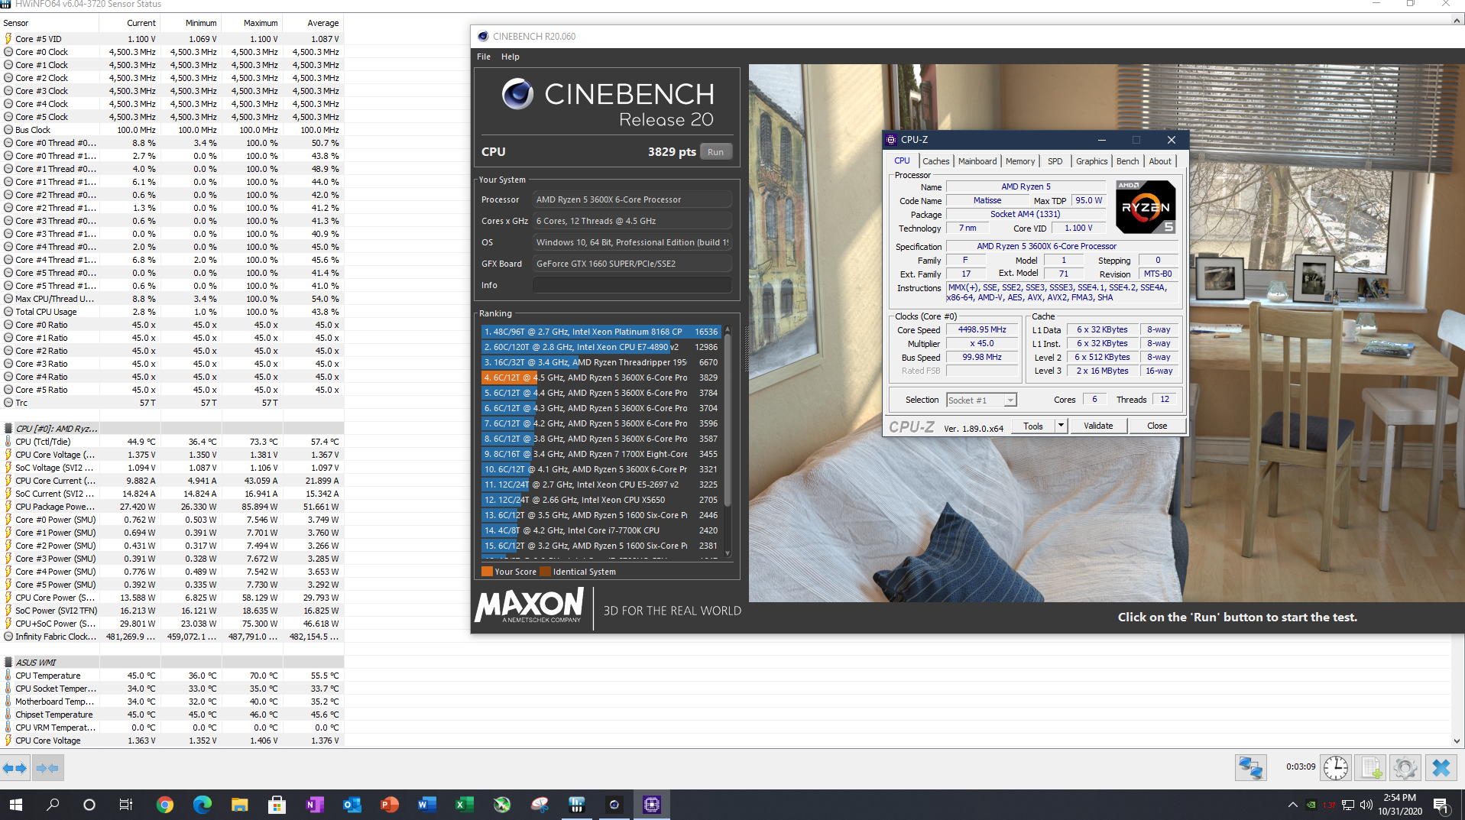
Task: Open PowerPoint from taskbar
Action: 389,805
